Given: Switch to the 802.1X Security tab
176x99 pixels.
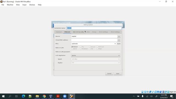Looking at the screenshot, I should [x=78, y=32].
